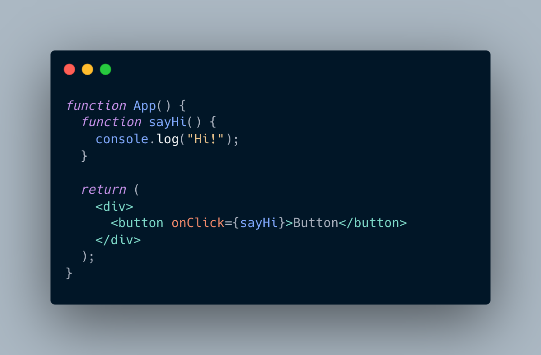Click the closing div tag
This screenshot has height=355, width=541.
coord(118,240)
